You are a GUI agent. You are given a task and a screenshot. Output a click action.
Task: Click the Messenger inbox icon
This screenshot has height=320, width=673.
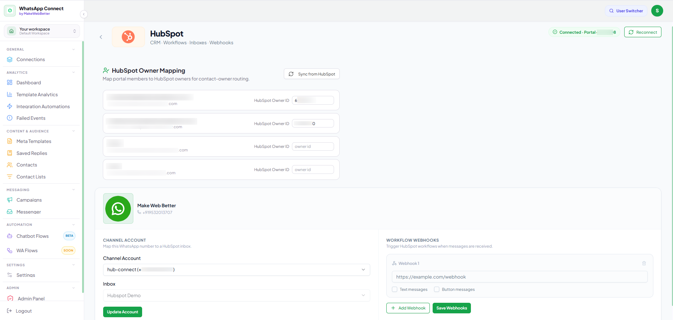(x=10, y=212)
